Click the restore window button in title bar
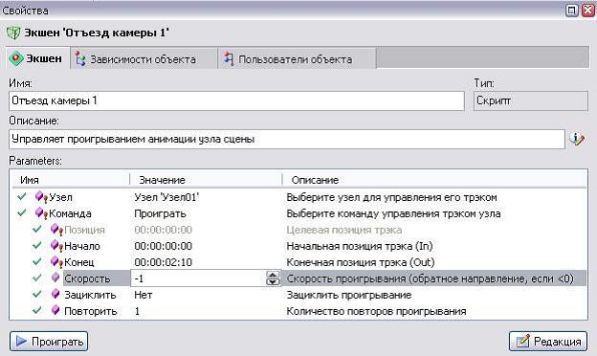The width and height of the screenshot is (597, 356). pos(571,11)
